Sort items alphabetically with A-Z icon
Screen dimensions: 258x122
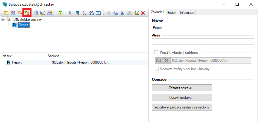(x=85, y=13)
